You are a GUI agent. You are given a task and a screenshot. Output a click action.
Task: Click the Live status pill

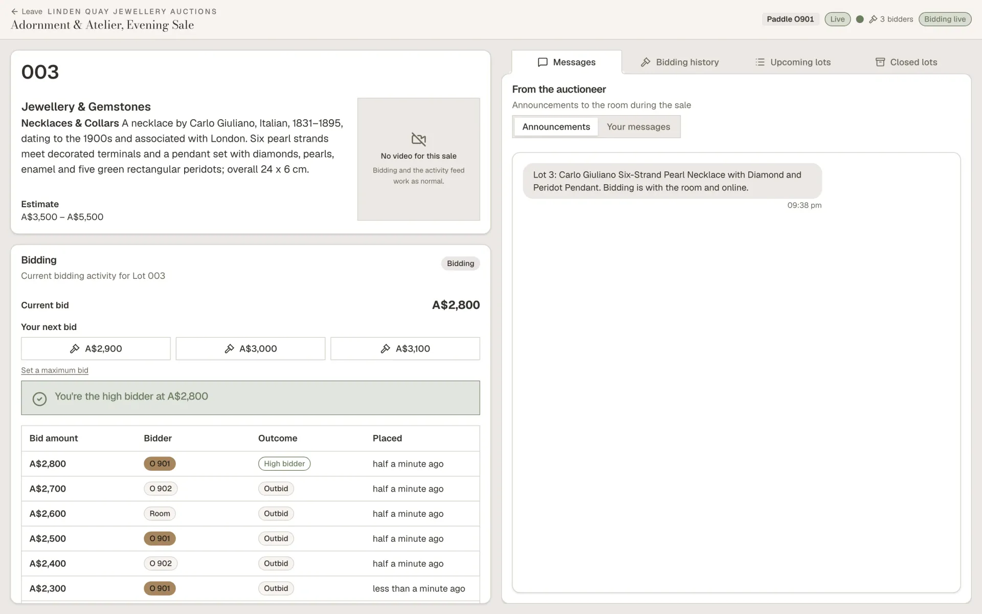837,19
